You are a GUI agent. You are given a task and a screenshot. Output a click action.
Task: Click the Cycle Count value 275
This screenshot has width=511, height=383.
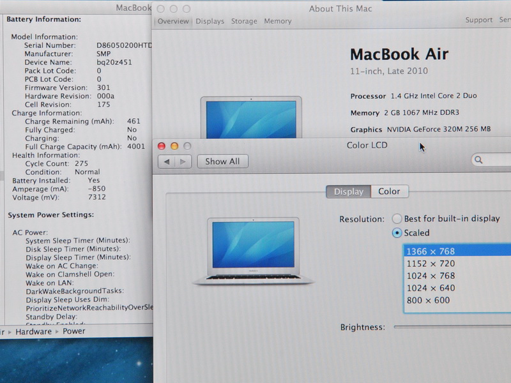pos(82,163)
